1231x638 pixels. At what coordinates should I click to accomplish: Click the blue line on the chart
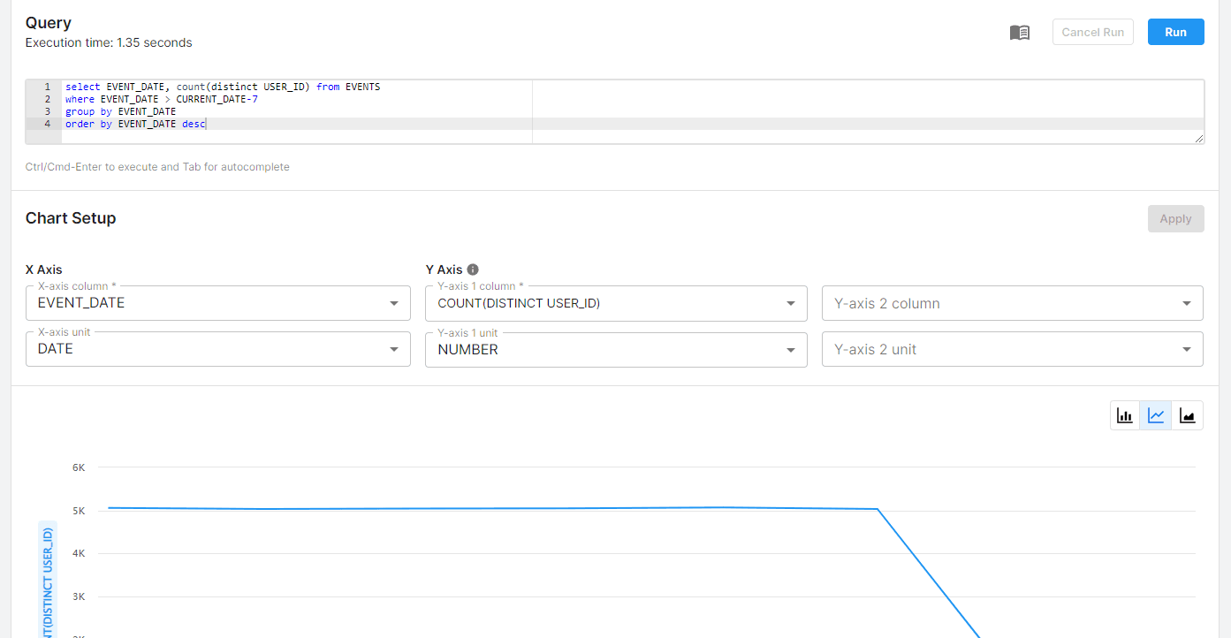442,509
